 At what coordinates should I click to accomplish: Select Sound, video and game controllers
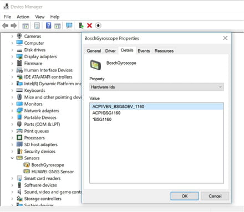pos(53,192)
